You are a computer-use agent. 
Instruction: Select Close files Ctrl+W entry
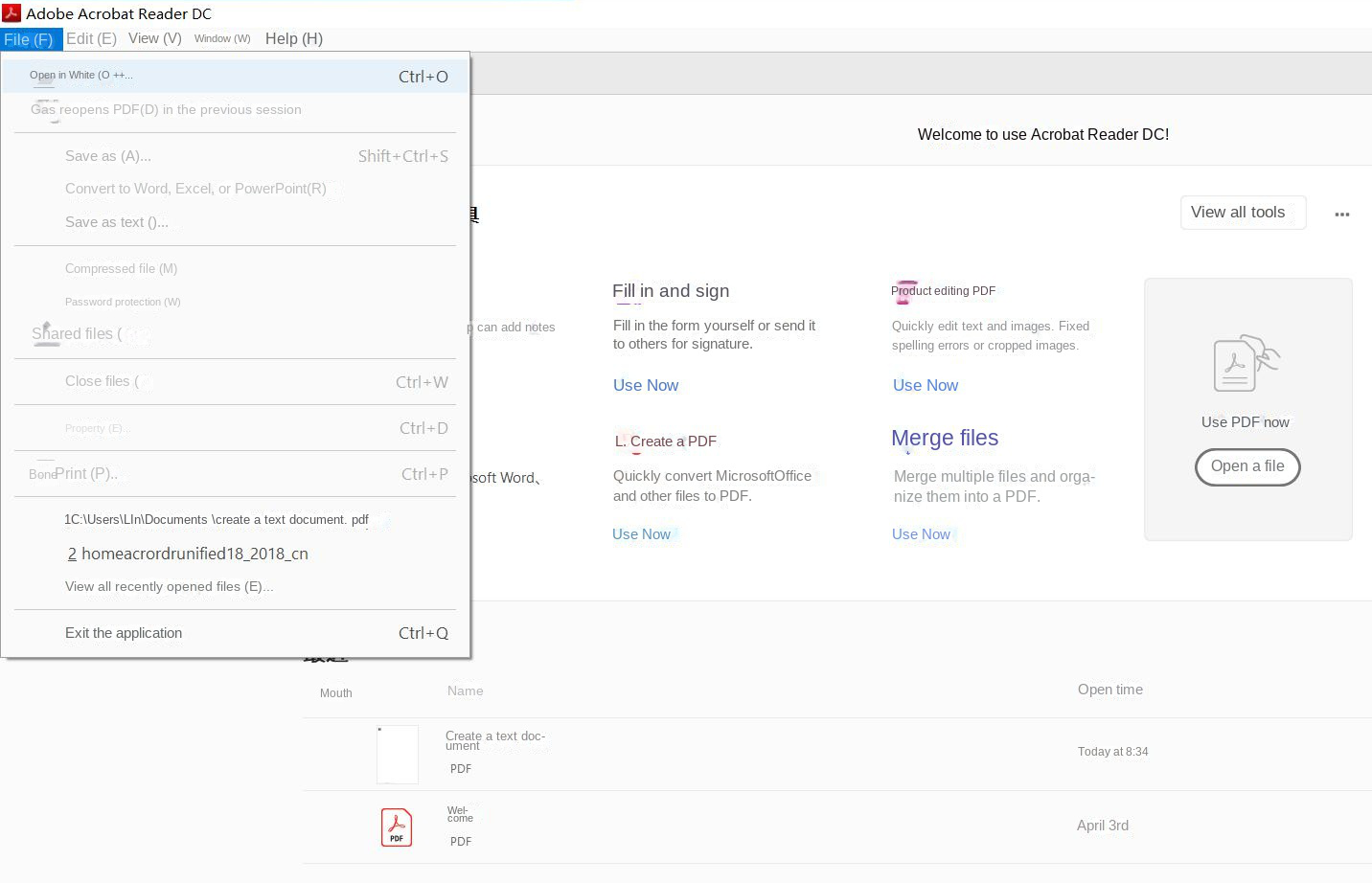(x=235, y=382)
